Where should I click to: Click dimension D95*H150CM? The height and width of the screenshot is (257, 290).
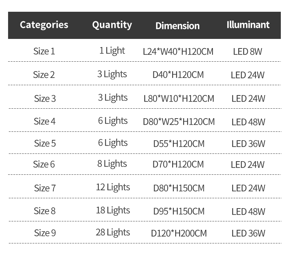pos(179,211)
